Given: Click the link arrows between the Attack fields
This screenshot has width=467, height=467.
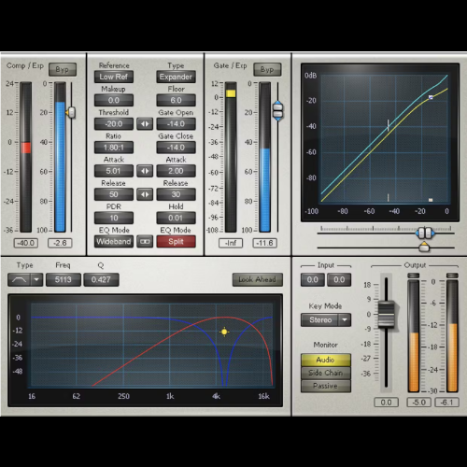Looking at the screenshot, I should (x=145, y=171).
